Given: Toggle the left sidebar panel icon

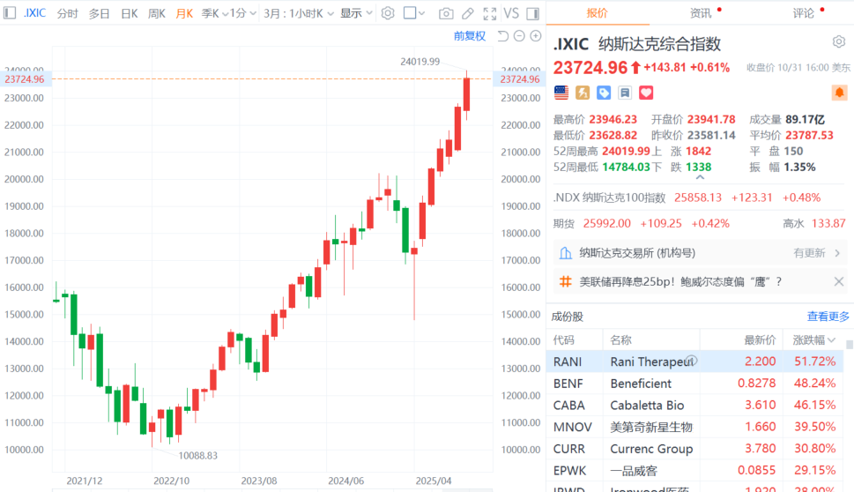Looking at the screenshot, I should (x=10, y=13).
